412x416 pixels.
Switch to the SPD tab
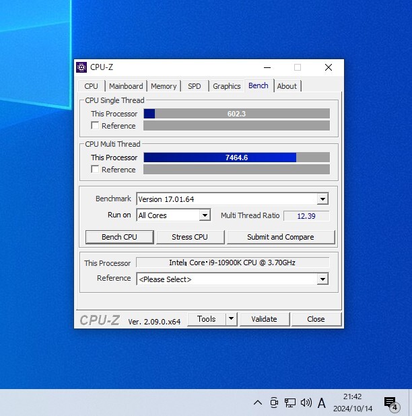coord(195,86)
